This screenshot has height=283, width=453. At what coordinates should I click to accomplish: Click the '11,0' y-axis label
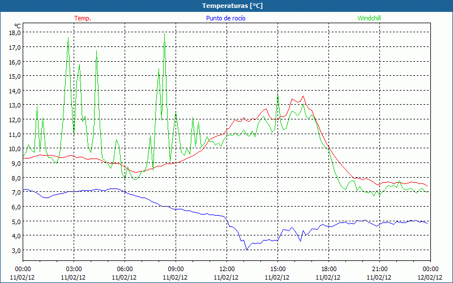[15, 134]
